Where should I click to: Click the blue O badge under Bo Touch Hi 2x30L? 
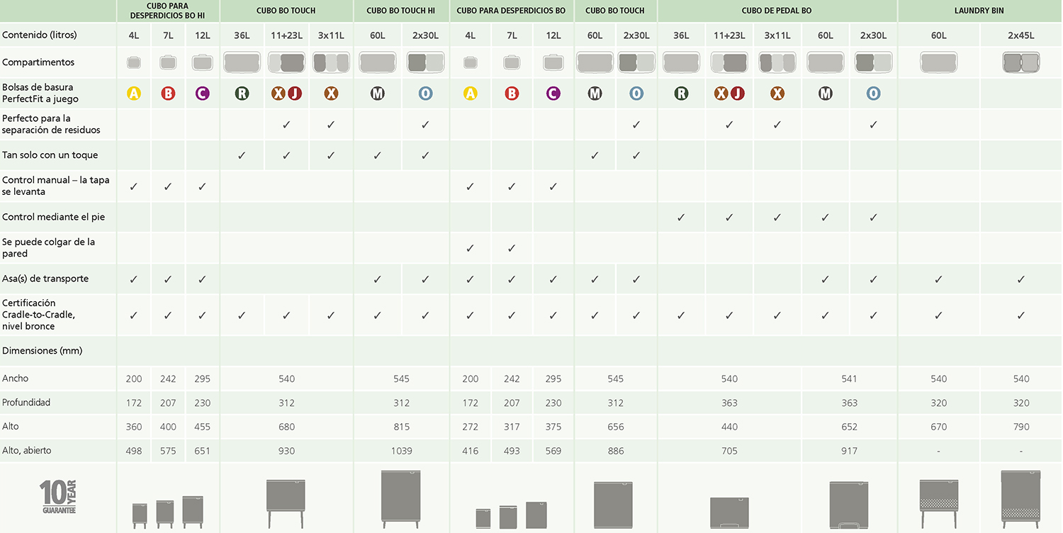click(425, 93)
